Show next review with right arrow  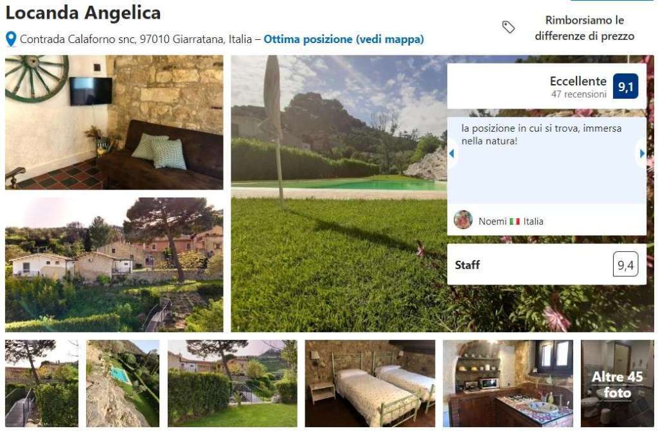click(x=642, y=154)
